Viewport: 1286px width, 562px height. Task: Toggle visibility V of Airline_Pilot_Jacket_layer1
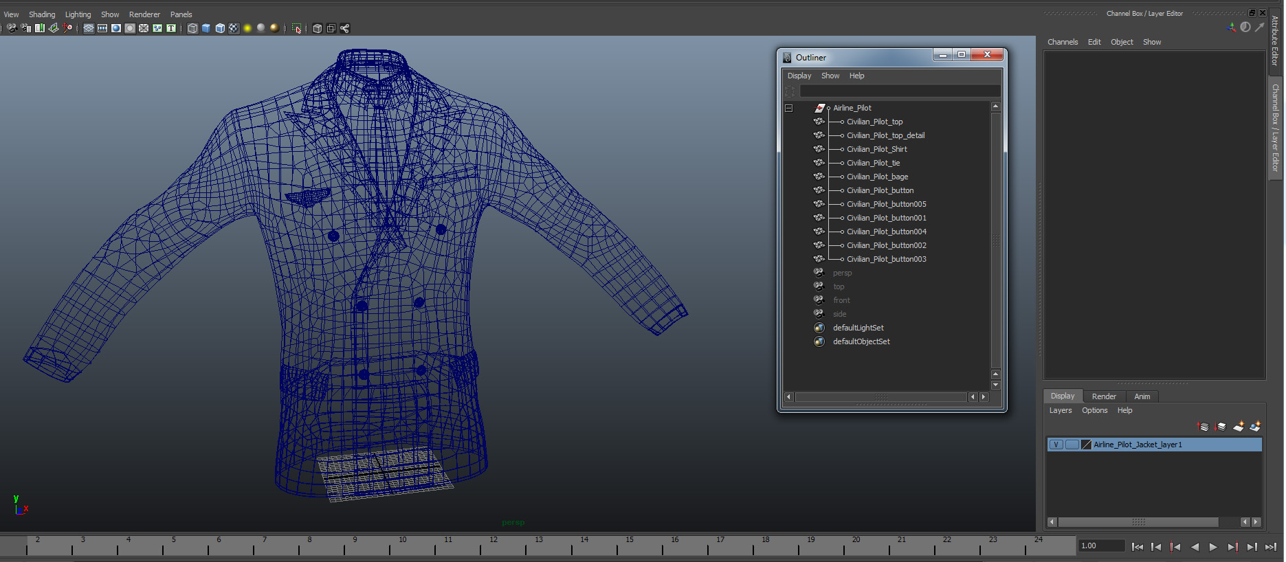tap(1056, 445)
